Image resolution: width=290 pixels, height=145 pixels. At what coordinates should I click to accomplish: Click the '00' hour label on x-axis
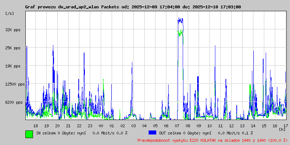101,126
